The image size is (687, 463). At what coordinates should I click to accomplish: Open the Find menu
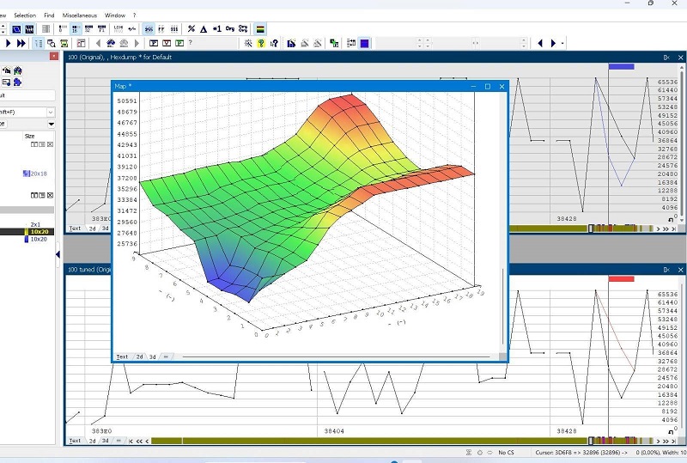[49, 15]
